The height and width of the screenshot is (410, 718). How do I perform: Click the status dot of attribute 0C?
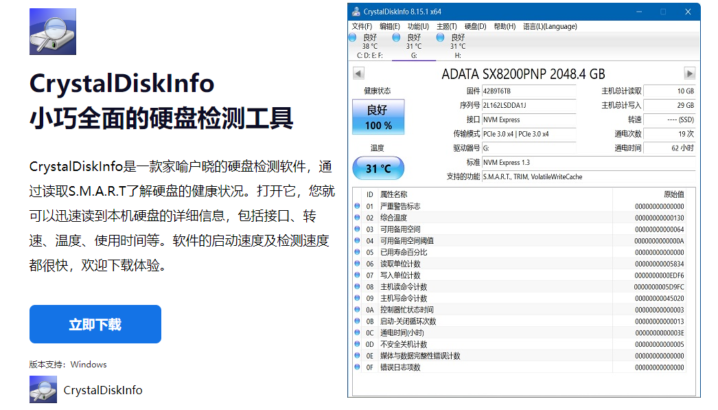pyautogui.click(x=357, y=332)
